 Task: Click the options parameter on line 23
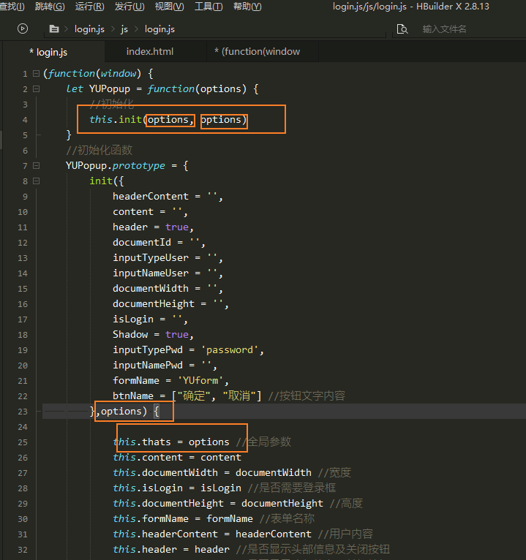click(121, 412)
